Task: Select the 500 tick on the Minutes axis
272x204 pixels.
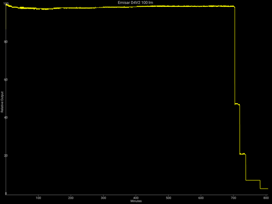Action: (x=168, y=198)
